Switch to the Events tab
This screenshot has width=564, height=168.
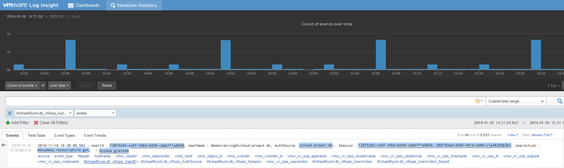(x=12, y=135)
